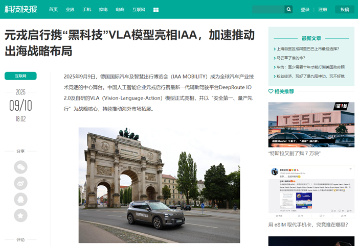Open the 登录 link
358x246 pixels.
[305, 9]
